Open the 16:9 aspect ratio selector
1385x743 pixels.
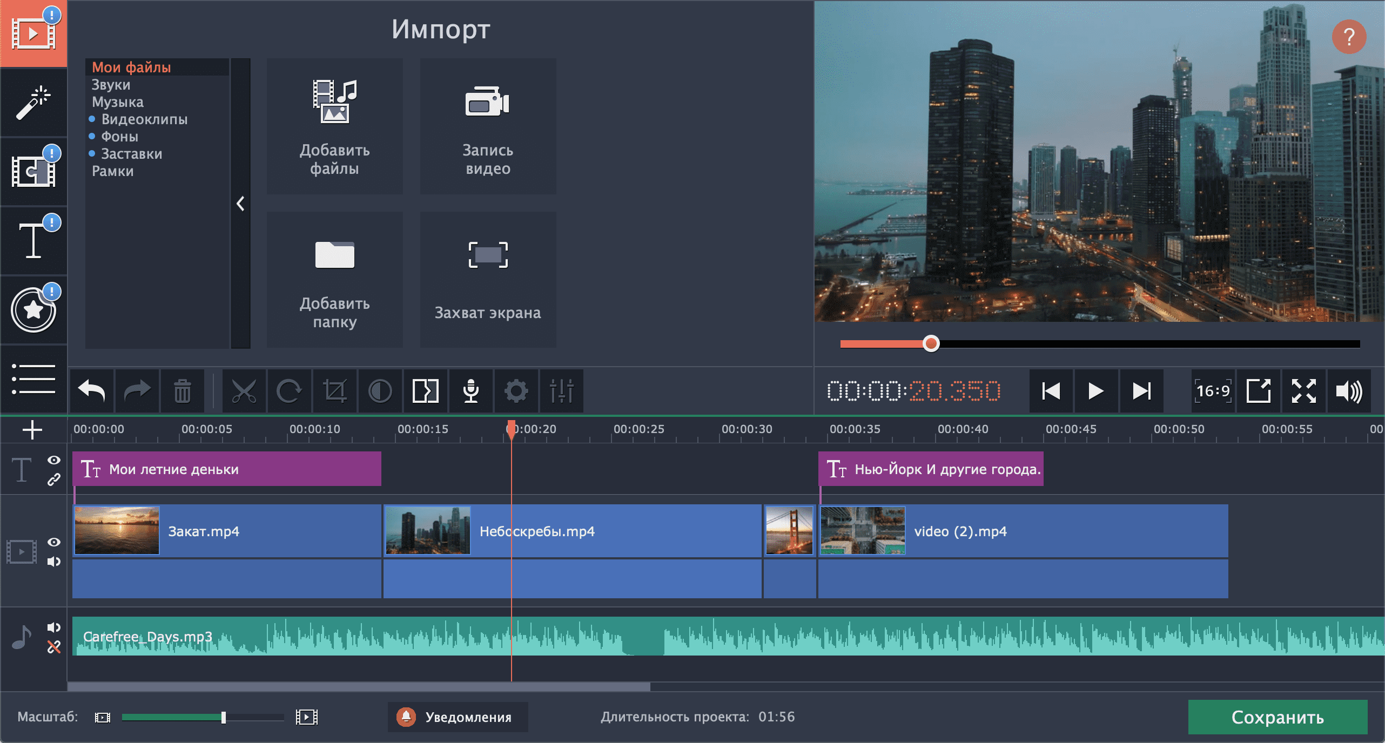[1213, 391]
